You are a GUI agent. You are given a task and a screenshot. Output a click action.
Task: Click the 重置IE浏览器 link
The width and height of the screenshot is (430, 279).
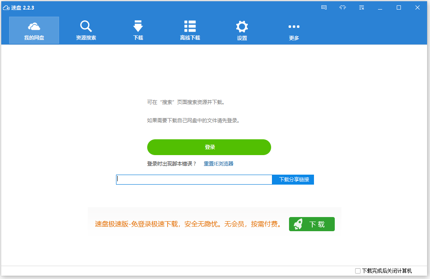coord(218,164)
